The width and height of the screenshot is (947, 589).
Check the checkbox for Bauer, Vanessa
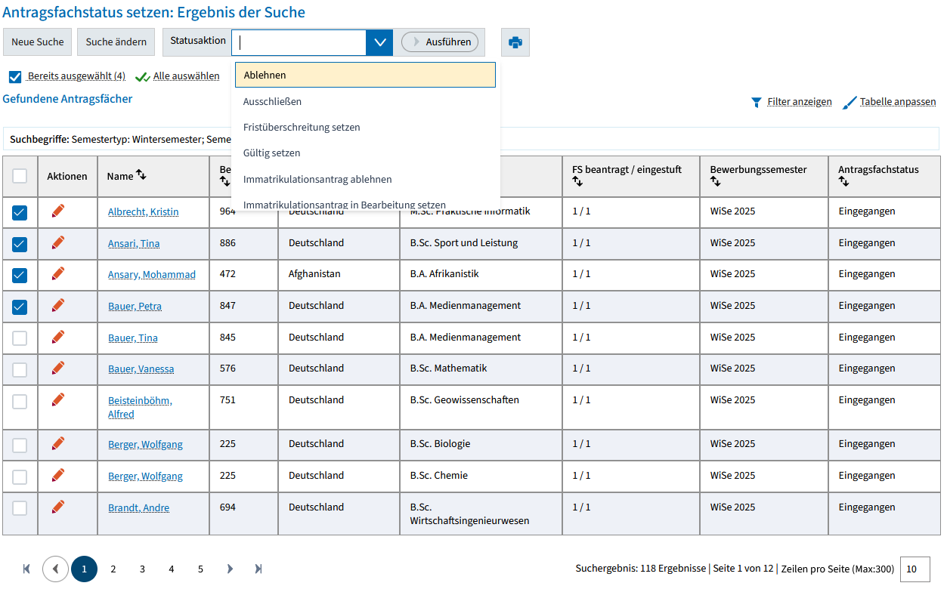20,369
